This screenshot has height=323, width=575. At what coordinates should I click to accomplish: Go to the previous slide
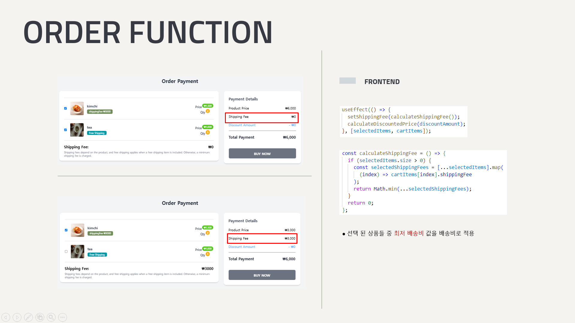(x=6, y=317)
